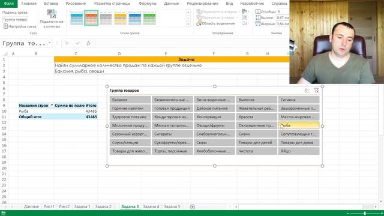Open the Разработчик tab
The image size is (384, 216).
[252, 4]
